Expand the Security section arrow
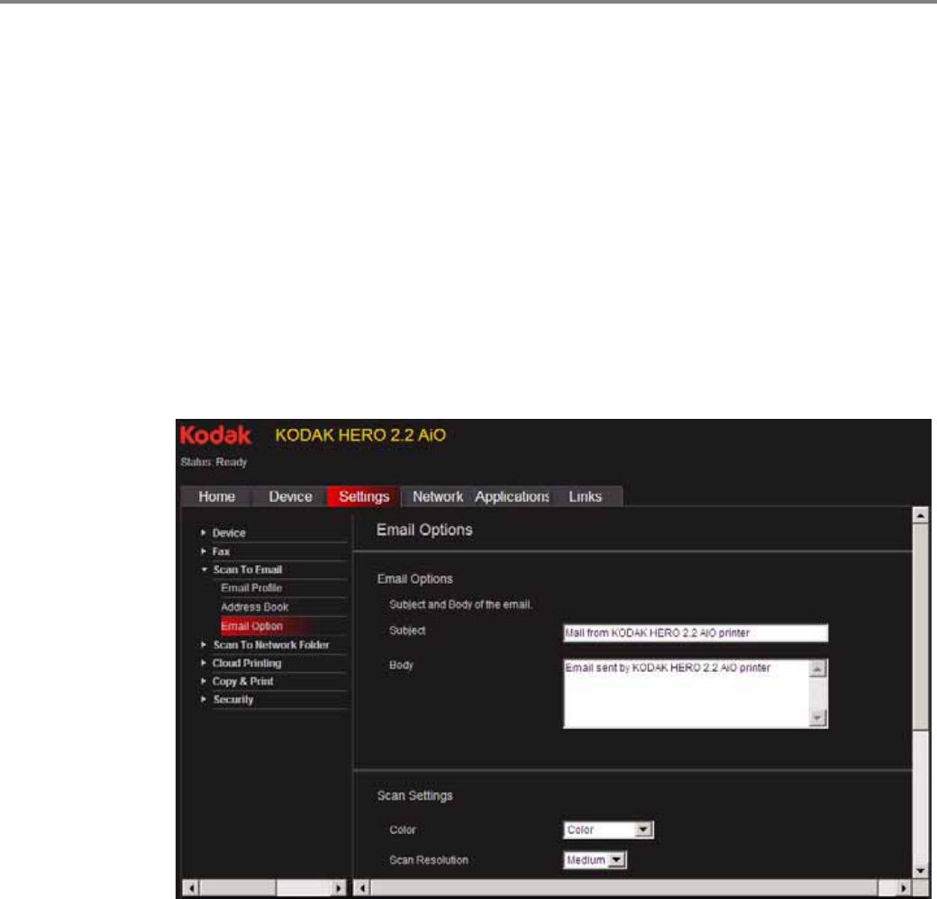Viewport: 937px width, 899px height. 204,699
